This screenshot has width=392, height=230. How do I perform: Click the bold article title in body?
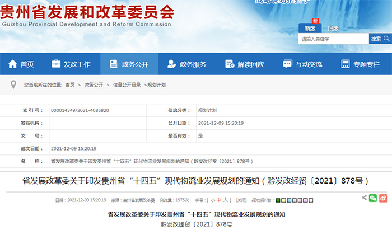pos(197,214)
